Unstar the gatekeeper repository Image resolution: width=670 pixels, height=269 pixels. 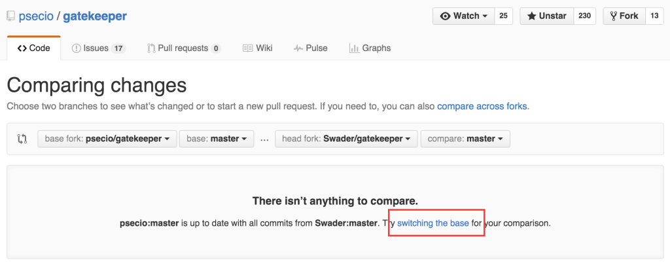pos(546,16)
